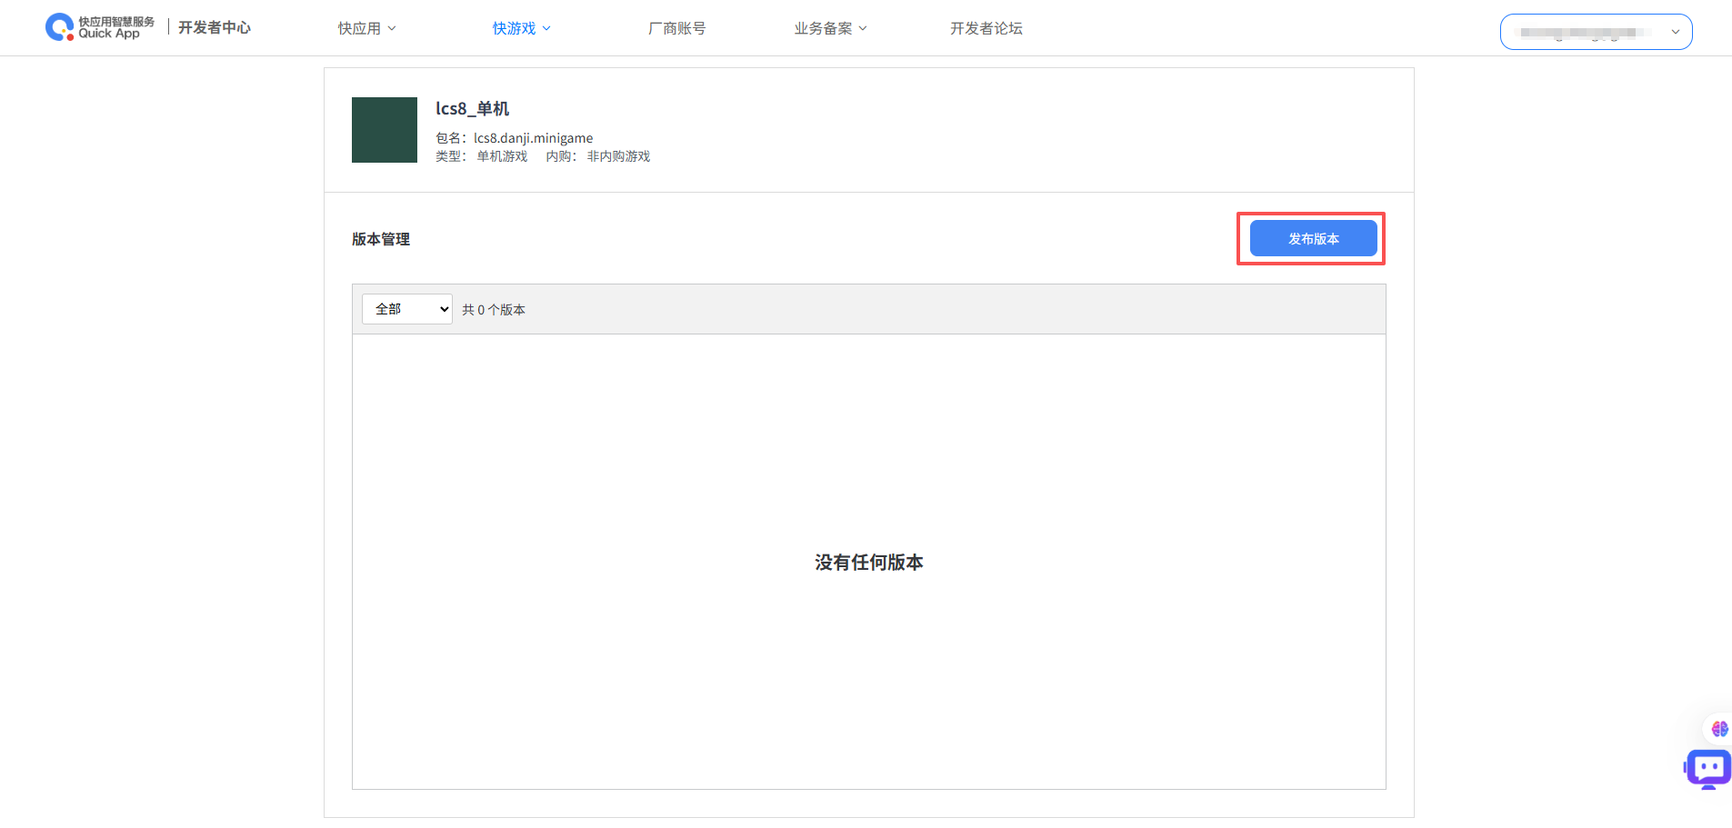The width and height of the screenshot is (1732, 828).
Task: Click the blue chevron beside 快游戏
Action: pyautogui.click(x=546, y=29)
